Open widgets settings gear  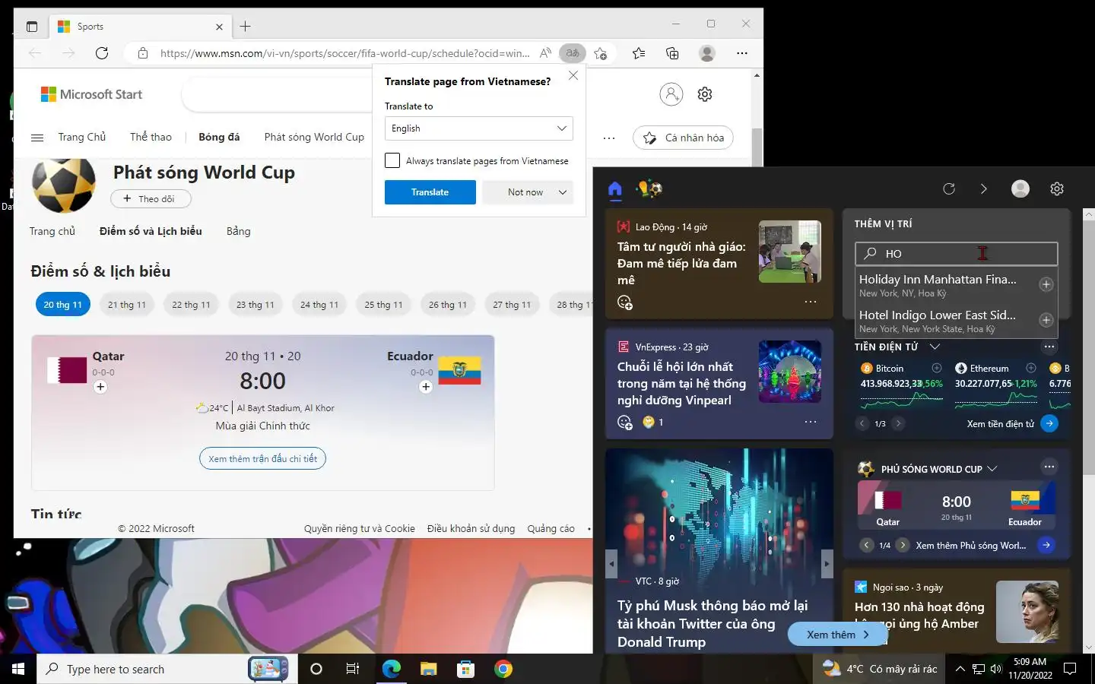pos(1057,188)
